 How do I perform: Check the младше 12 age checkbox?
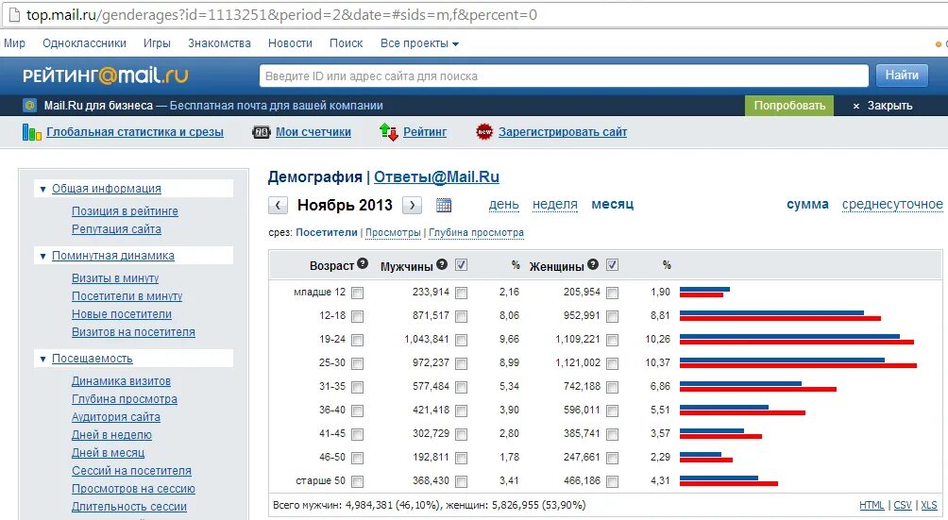[357, 293]
